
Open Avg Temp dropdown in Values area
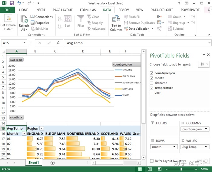[206, 147]
